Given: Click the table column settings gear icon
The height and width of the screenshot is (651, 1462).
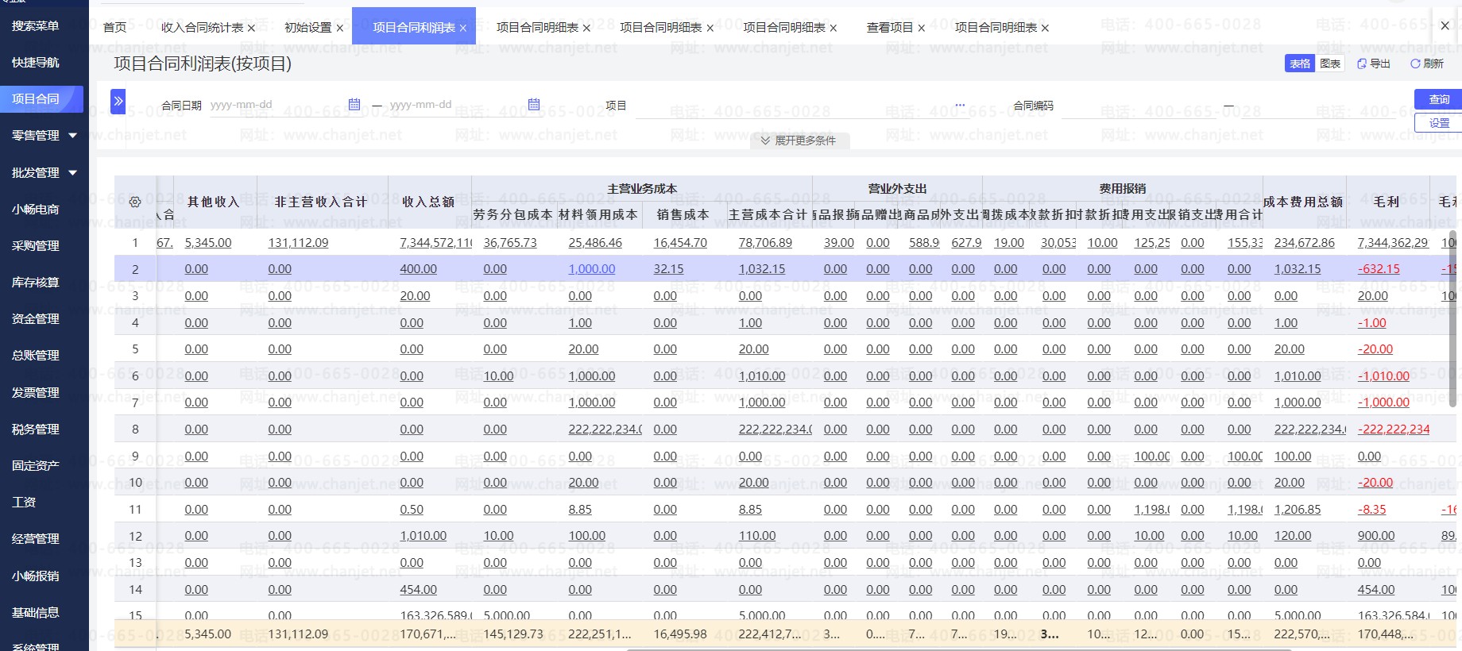Looking at the screenshot, I should coord(135,202).
